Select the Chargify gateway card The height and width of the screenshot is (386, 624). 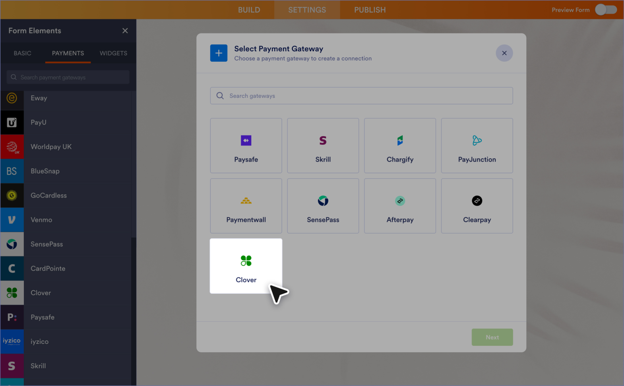(x=400, y=146)
